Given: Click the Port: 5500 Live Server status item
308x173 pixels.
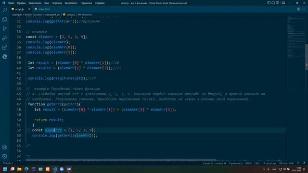Looking at the screenshot, I should coord(286,163).
